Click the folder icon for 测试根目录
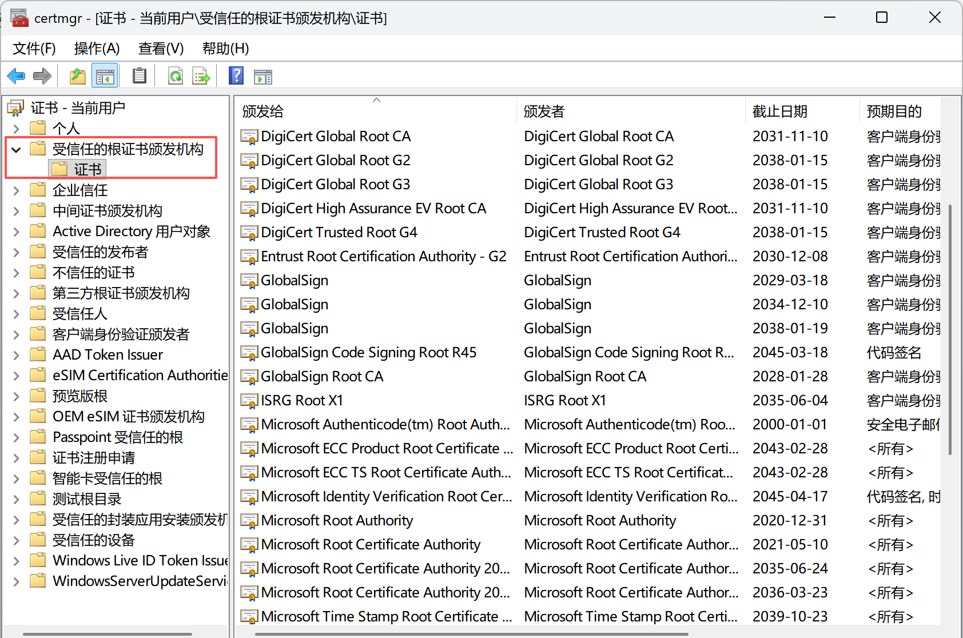 (x=38, y=499)
